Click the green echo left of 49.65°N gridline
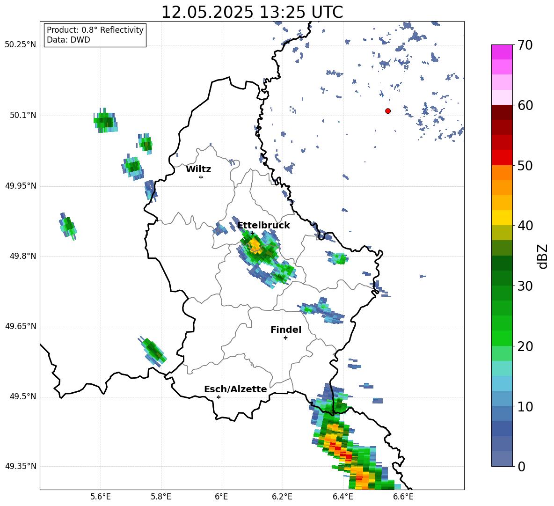The image size is (554, 506). click(152, 351)
